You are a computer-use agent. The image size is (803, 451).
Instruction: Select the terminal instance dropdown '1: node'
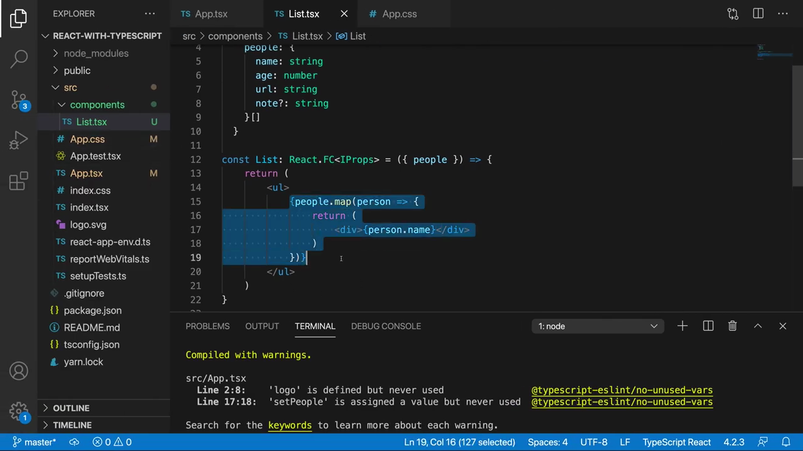point(598,326)
